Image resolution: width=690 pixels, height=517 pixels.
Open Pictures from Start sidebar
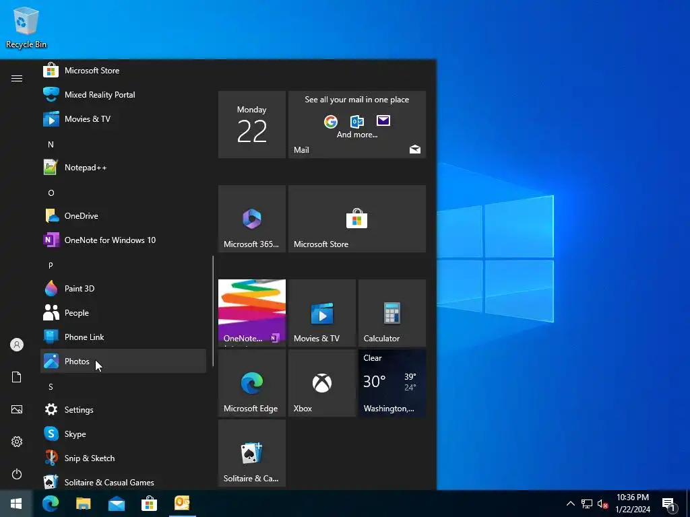pyautogui.click(x=17, y=409)
